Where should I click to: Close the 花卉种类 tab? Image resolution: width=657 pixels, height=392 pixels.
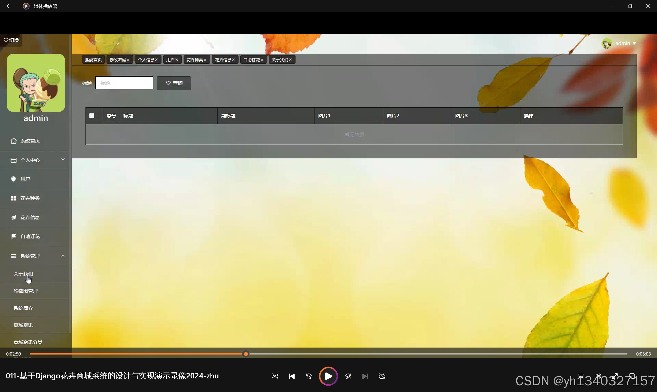(x=205, y=60)
